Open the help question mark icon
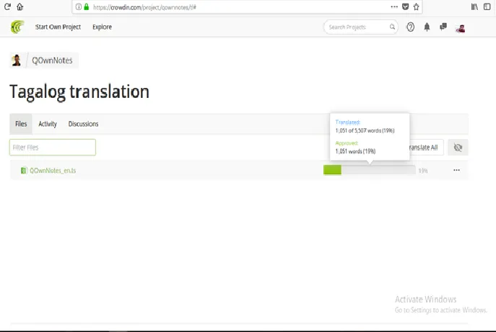This screenshot has height=332, width=496. [410, 27]
